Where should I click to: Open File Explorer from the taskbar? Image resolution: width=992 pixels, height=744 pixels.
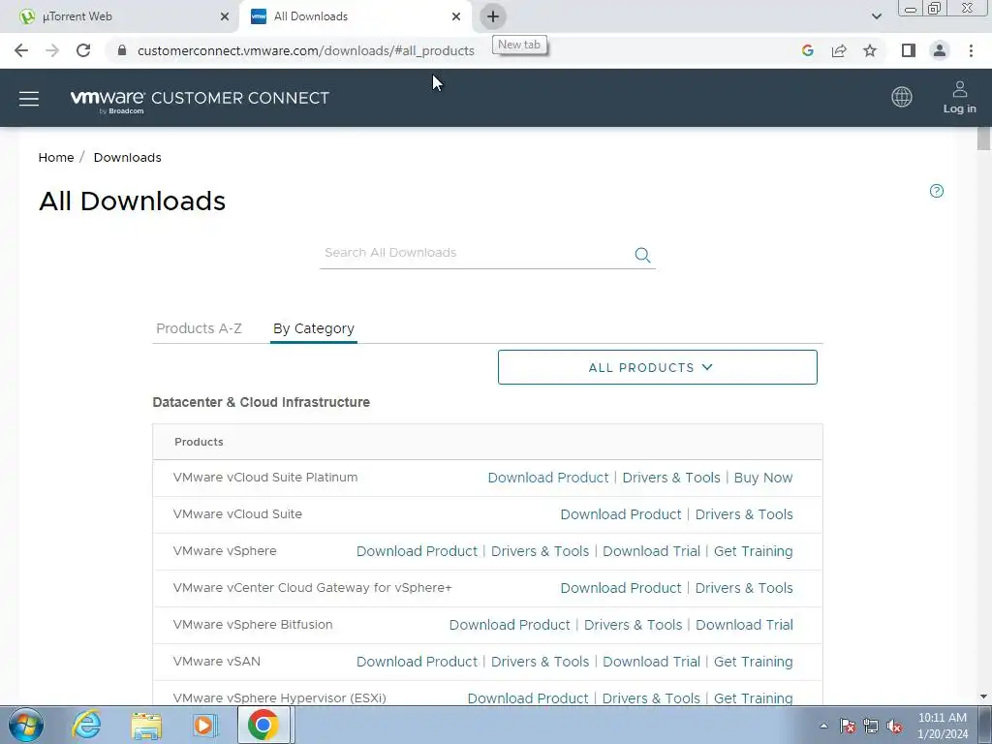[146, 725]
